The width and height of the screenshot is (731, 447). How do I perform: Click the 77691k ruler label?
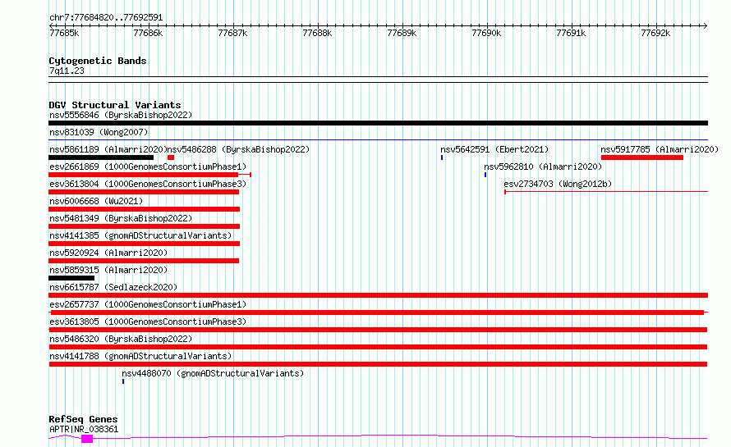[571, 33]
